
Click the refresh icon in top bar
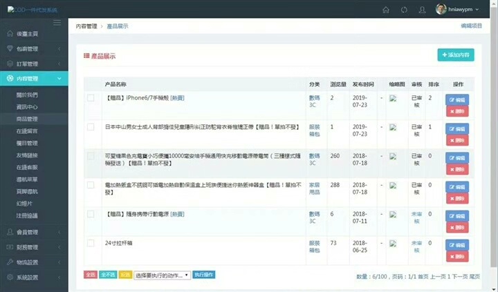pos(404,10)
